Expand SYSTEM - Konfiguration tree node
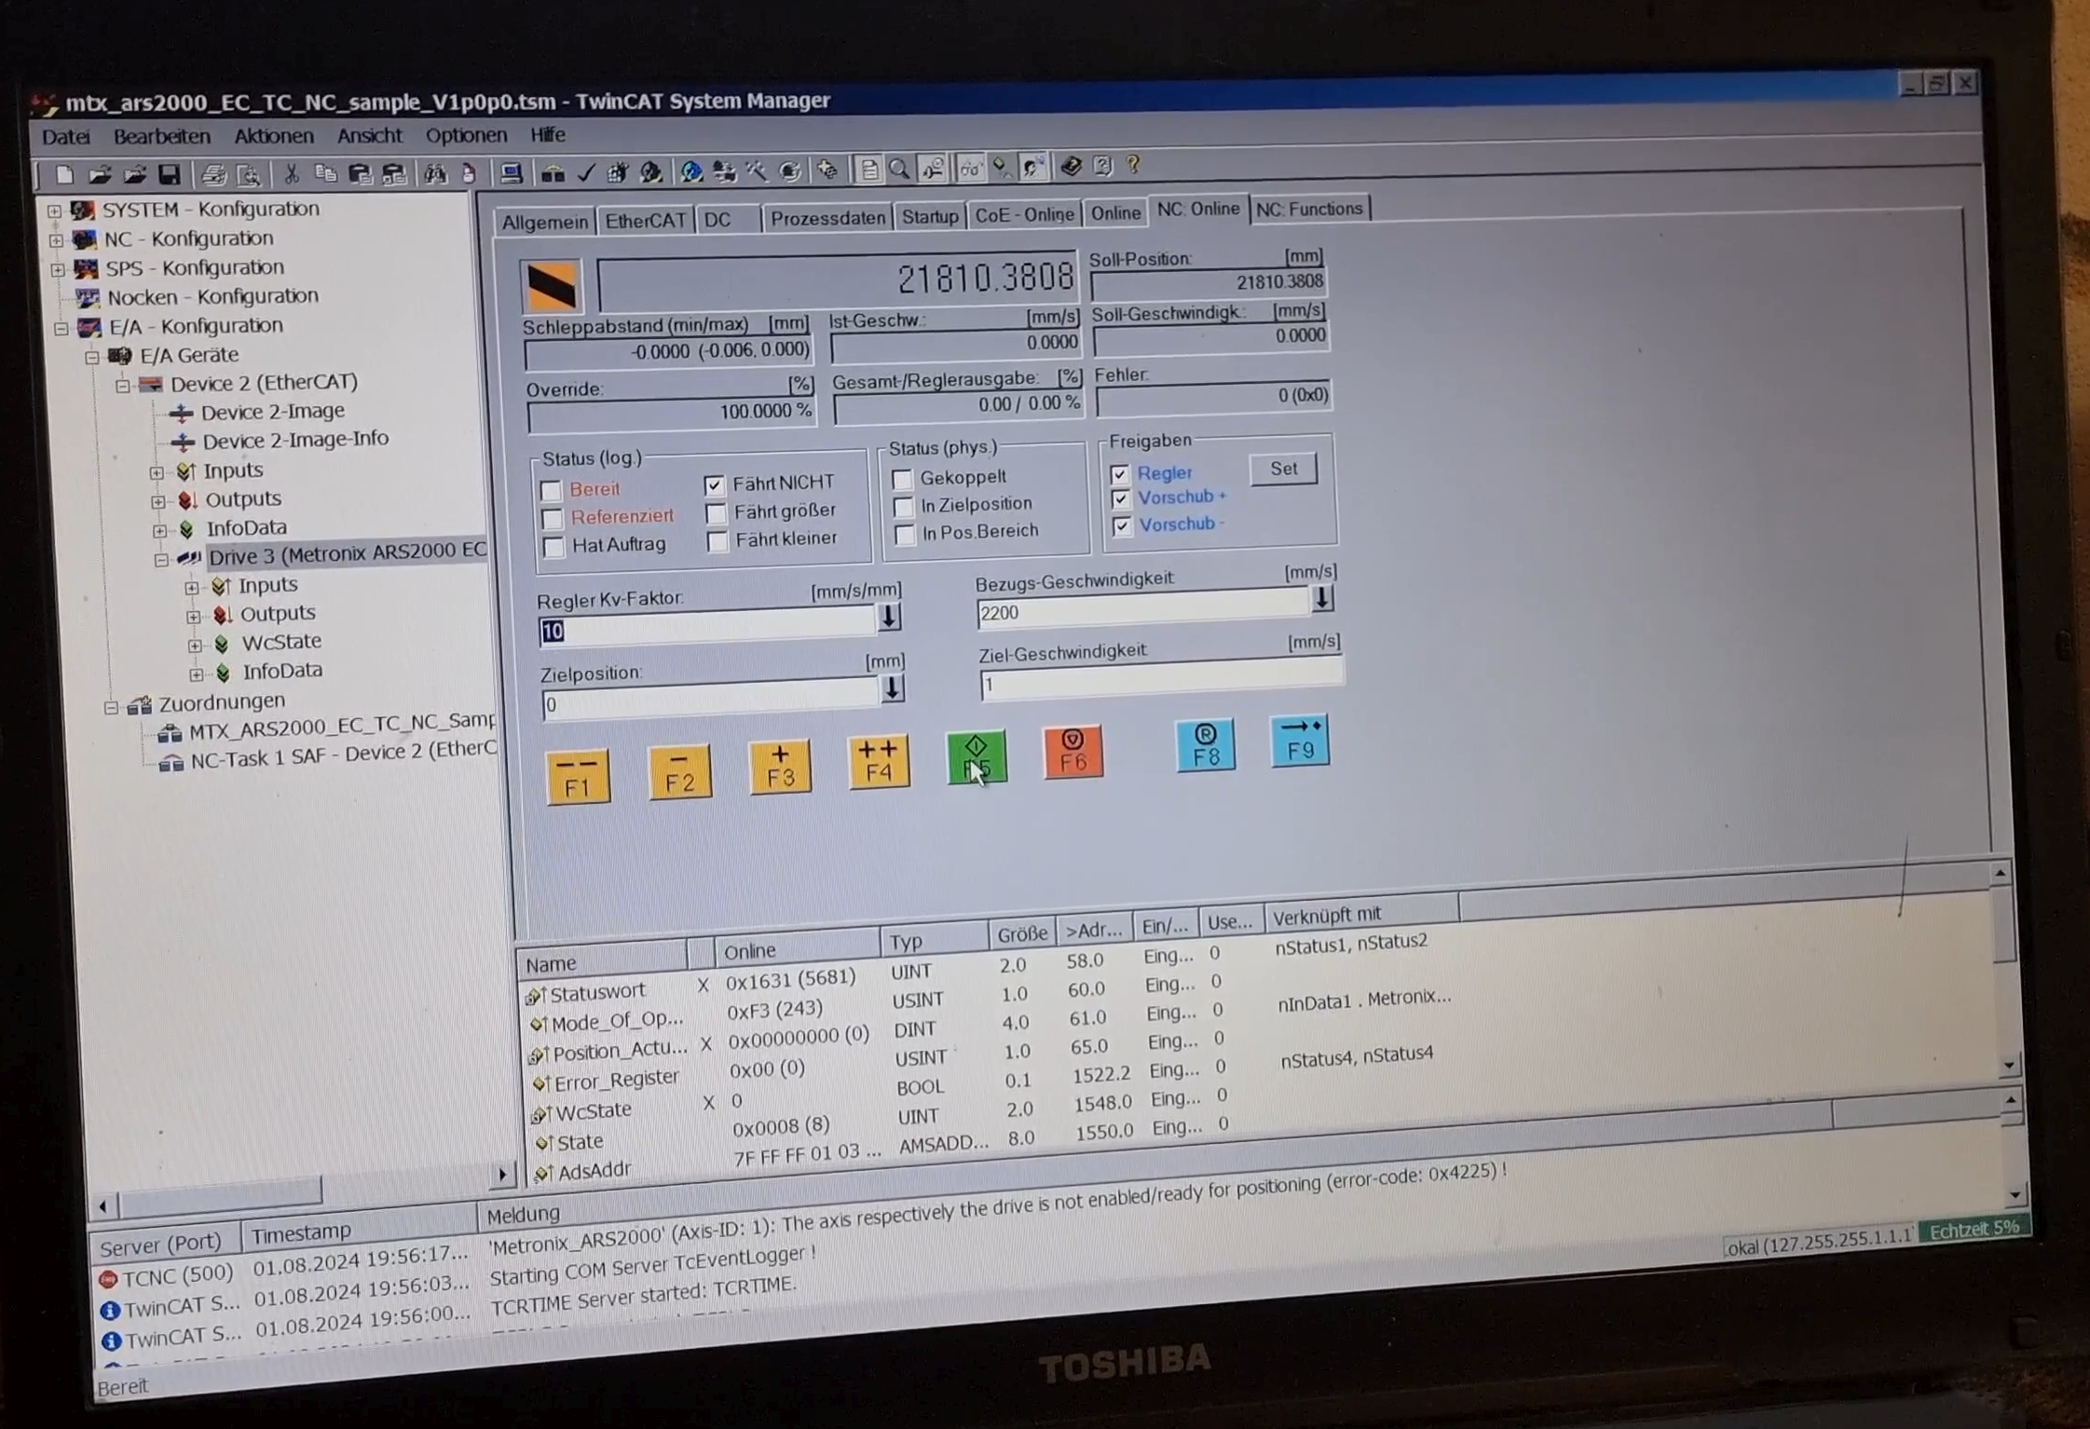Screen dimensions: 2090x1429 click(54, 211)
